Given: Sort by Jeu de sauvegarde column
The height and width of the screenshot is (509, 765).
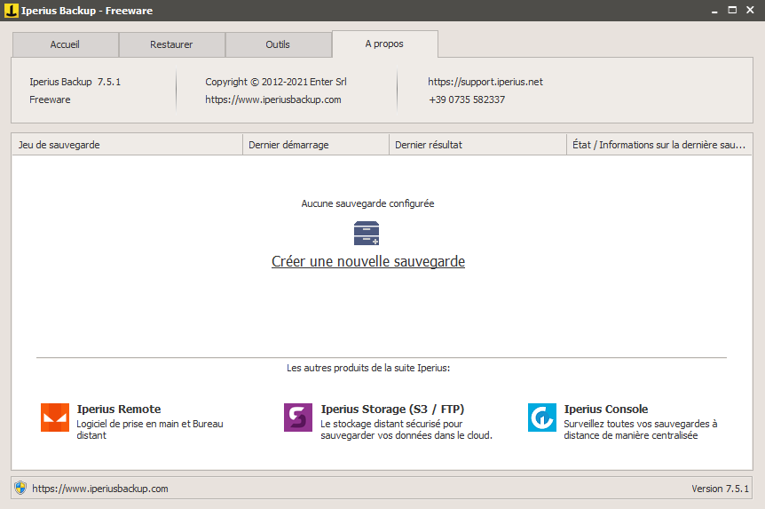Looking at the screenshot, I should [x=127, y=145].
